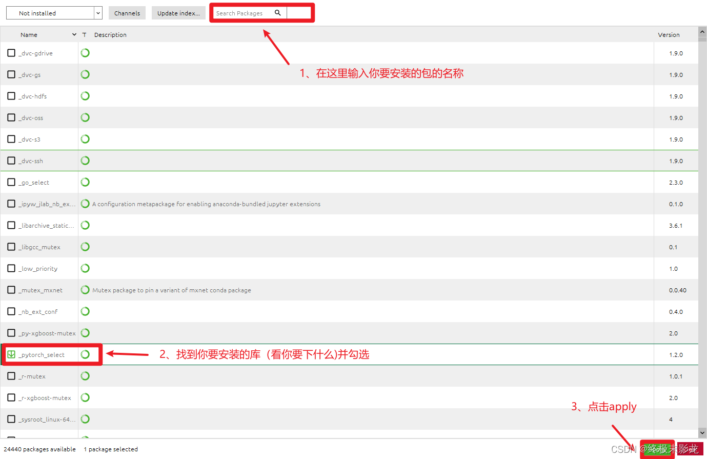707x459 pixels.
Task: Click the type icon for _libgcc_mutex
Action: pos(85,247)
